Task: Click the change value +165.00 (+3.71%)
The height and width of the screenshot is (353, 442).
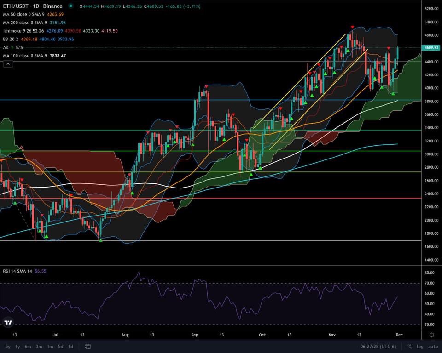Action: [x=183, y=6]
